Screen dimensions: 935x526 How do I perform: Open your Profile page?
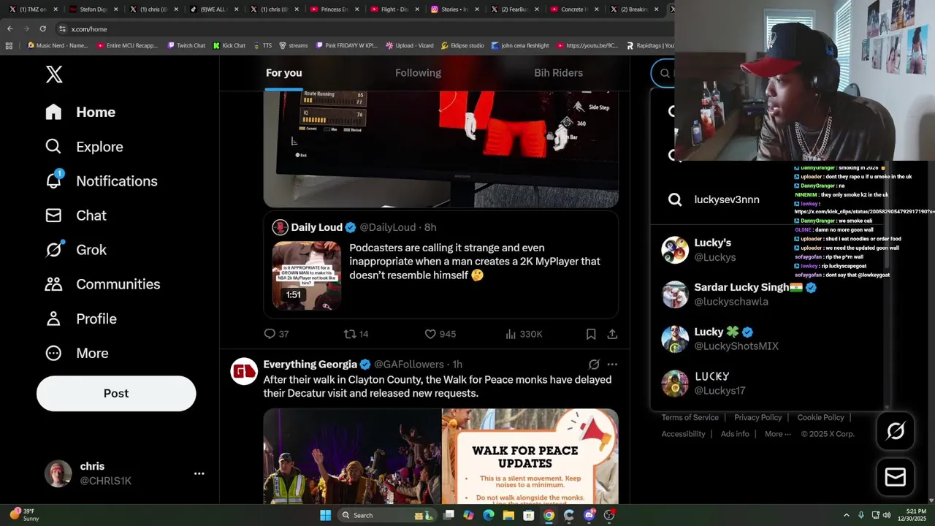[x=80, y=319]
